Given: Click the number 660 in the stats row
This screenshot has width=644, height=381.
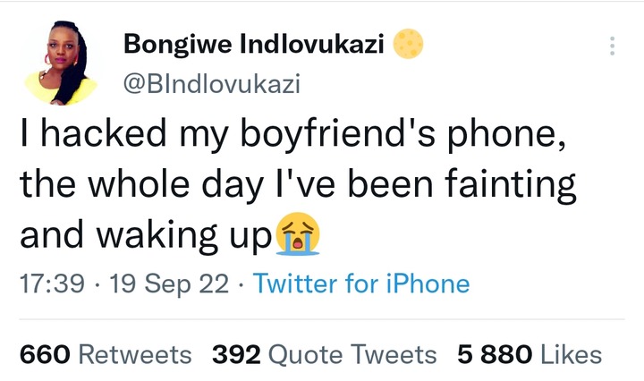Looking at the screenshot, I should point(45,355).
